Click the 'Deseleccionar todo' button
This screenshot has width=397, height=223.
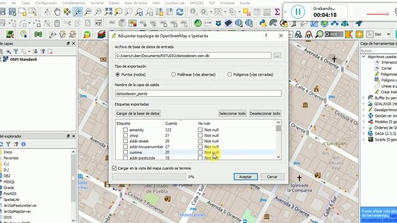(x=265, y=113)
